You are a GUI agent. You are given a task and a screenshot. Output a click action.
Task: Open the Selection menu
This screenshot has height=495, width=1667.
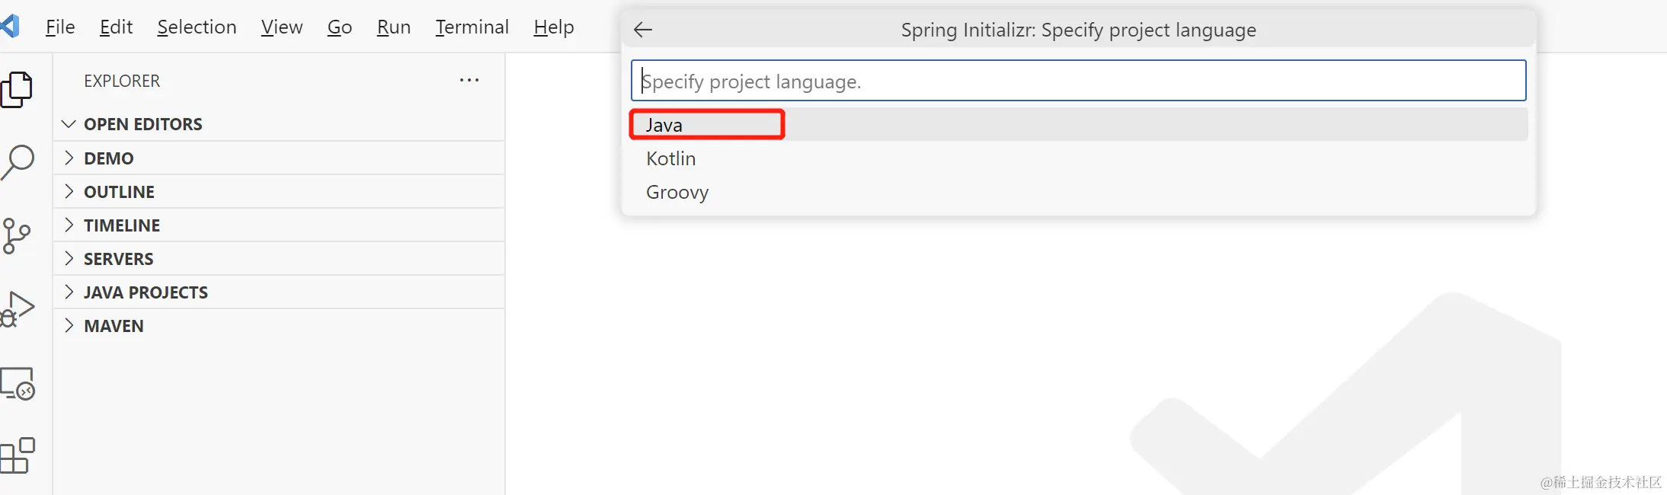tap(197, 27)
